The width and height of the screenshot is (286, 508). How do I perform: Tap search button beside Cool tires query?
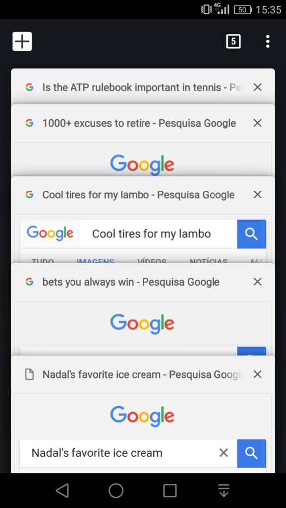tap(252, 234)
